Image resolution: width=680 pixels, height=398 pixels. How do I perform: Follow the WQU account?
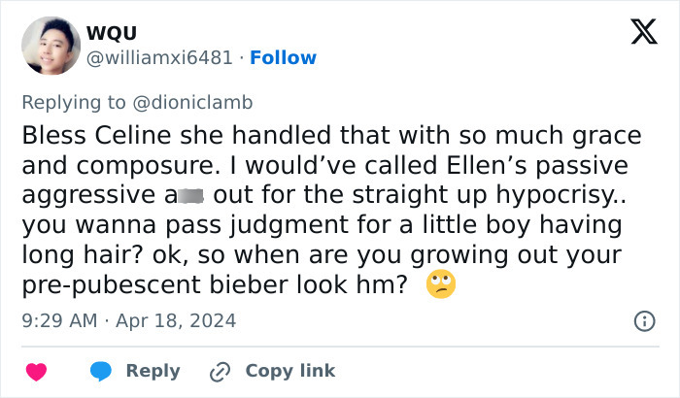(283, 58)
